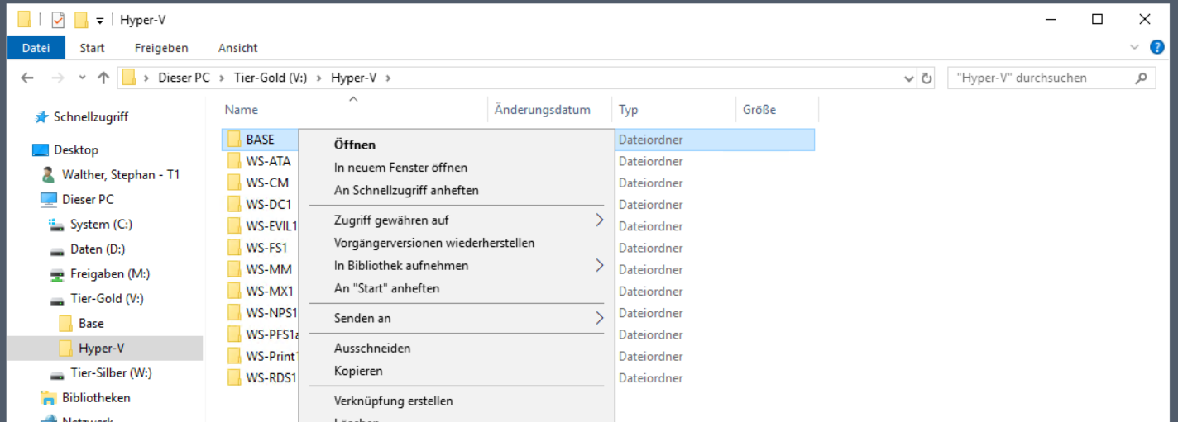Open the Daten (D:) drive
1178x422 pixels.
98,249
